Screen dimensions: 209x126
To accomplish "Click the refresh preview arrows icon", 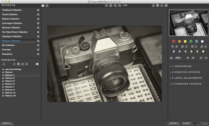I will [47, 6].
